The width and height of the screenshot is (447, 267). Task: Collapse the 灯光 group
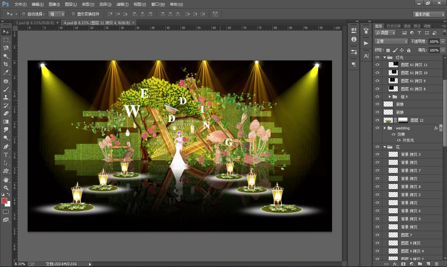point(385,57)
